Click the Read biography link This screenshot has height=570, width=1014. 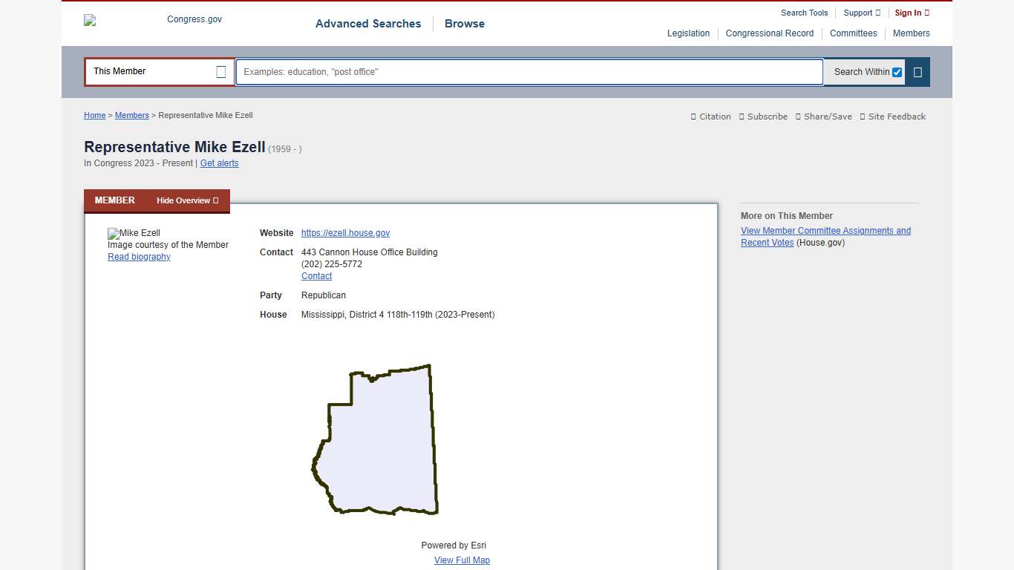[139, 257]
